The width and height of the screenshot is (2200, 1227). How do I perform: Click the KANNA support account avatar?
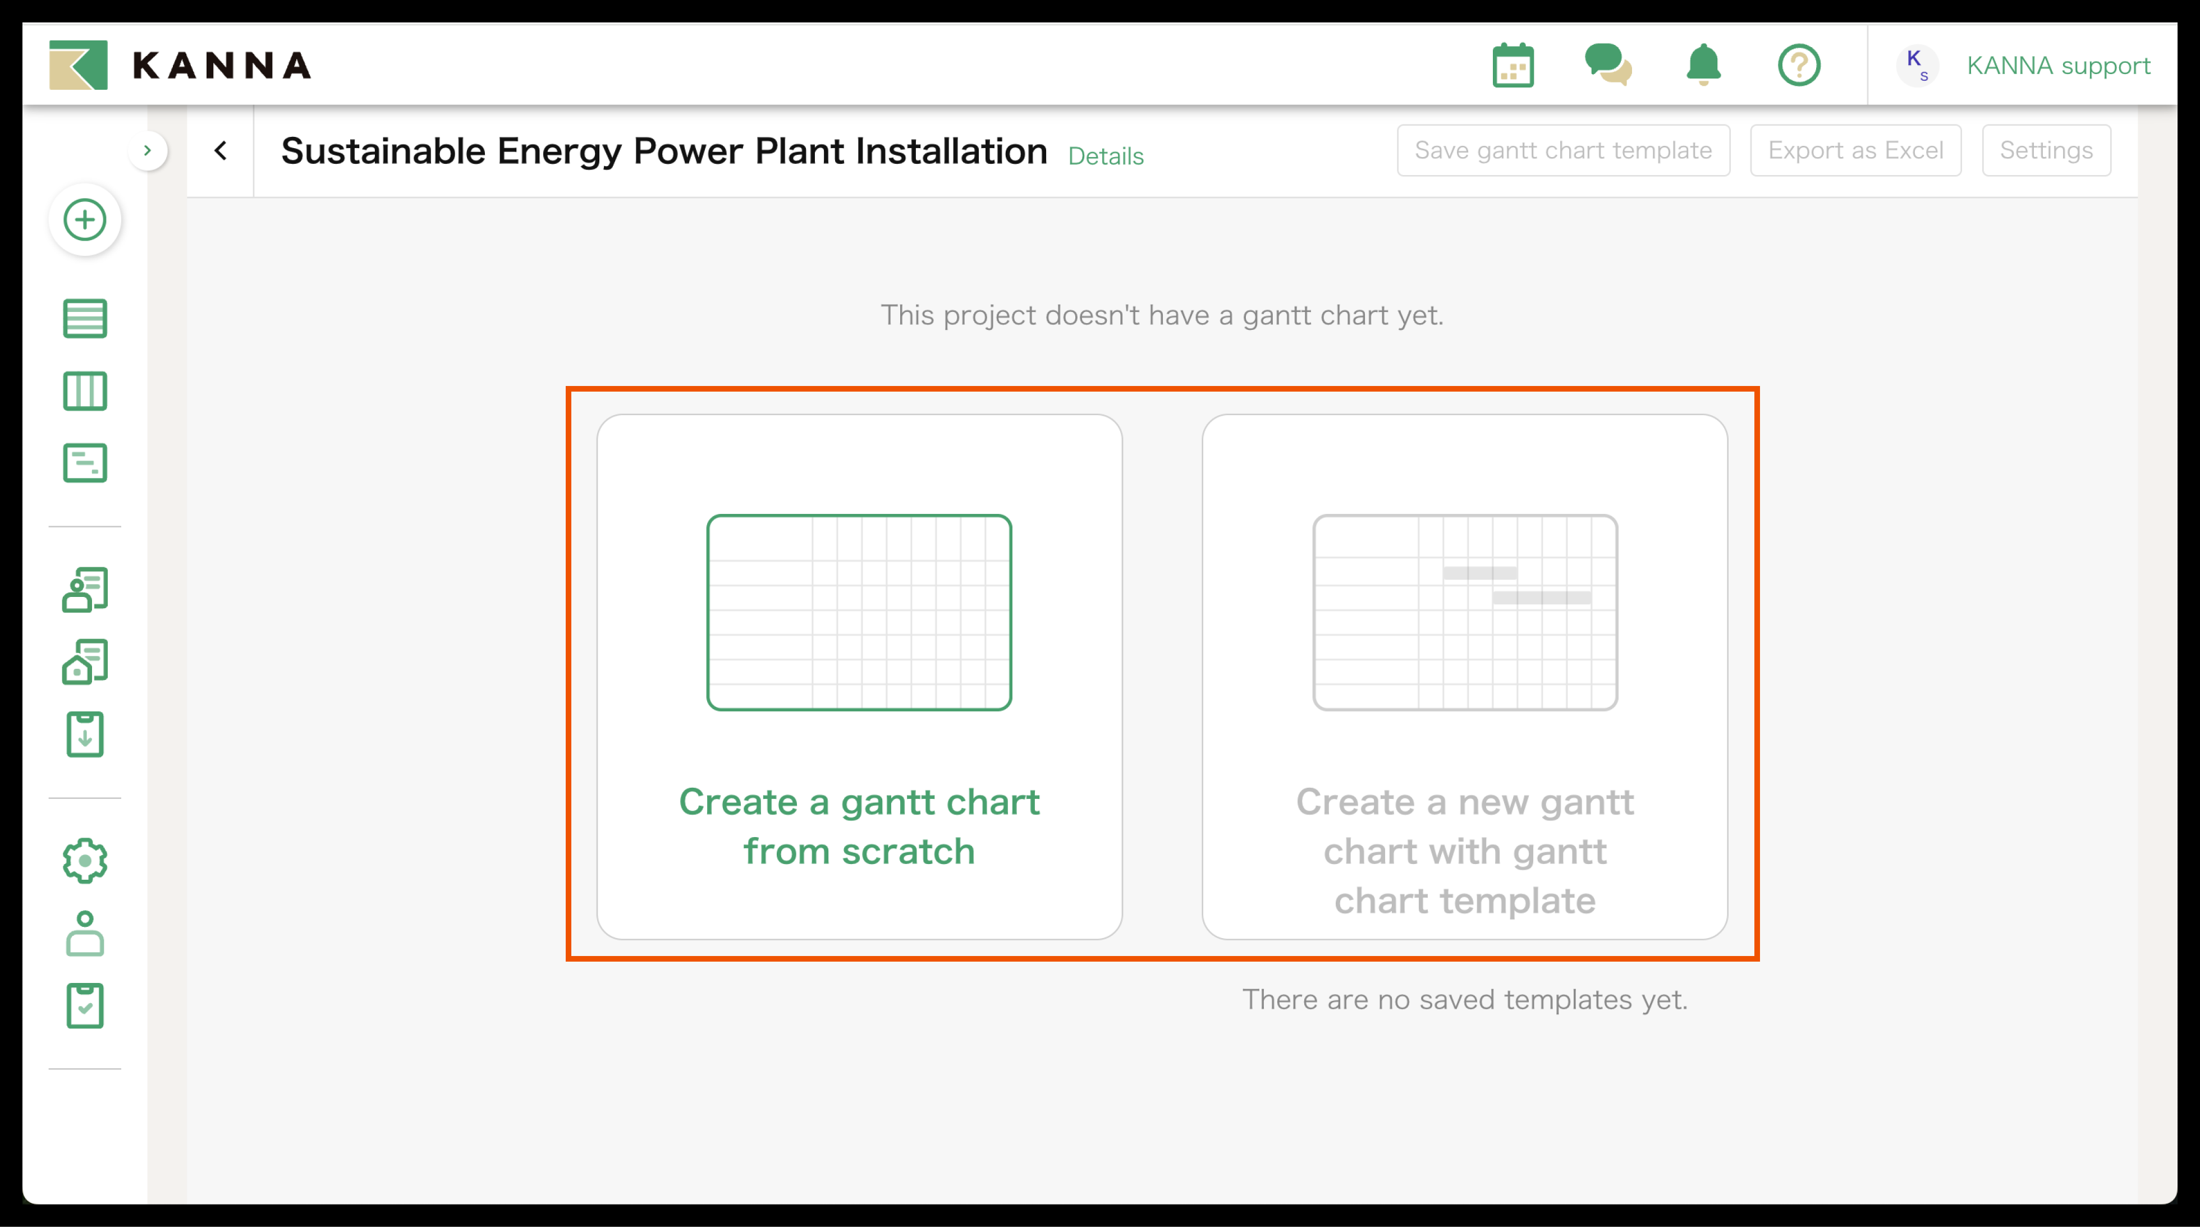1918,65
